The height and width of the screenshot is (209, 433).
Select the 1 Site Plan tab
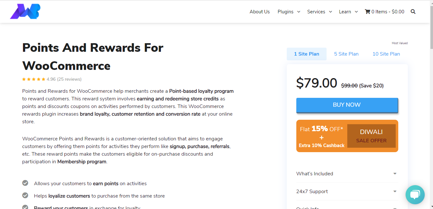point(307,54)
